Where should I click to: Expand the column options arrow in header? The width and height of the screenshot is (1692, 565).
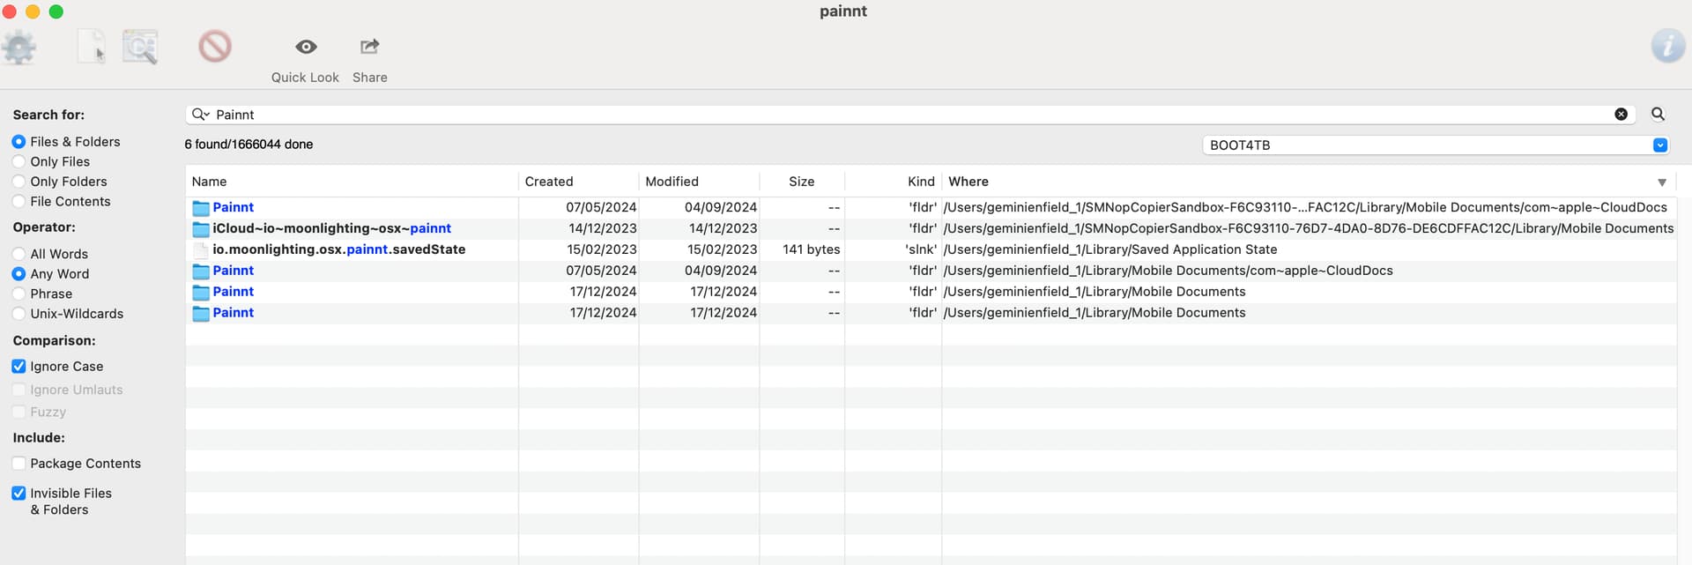[x=1662, y=182]
